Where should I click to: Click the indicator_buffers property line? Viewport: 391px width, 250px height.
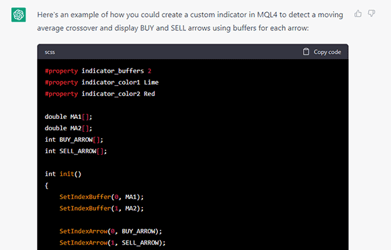tap(98, 71)
